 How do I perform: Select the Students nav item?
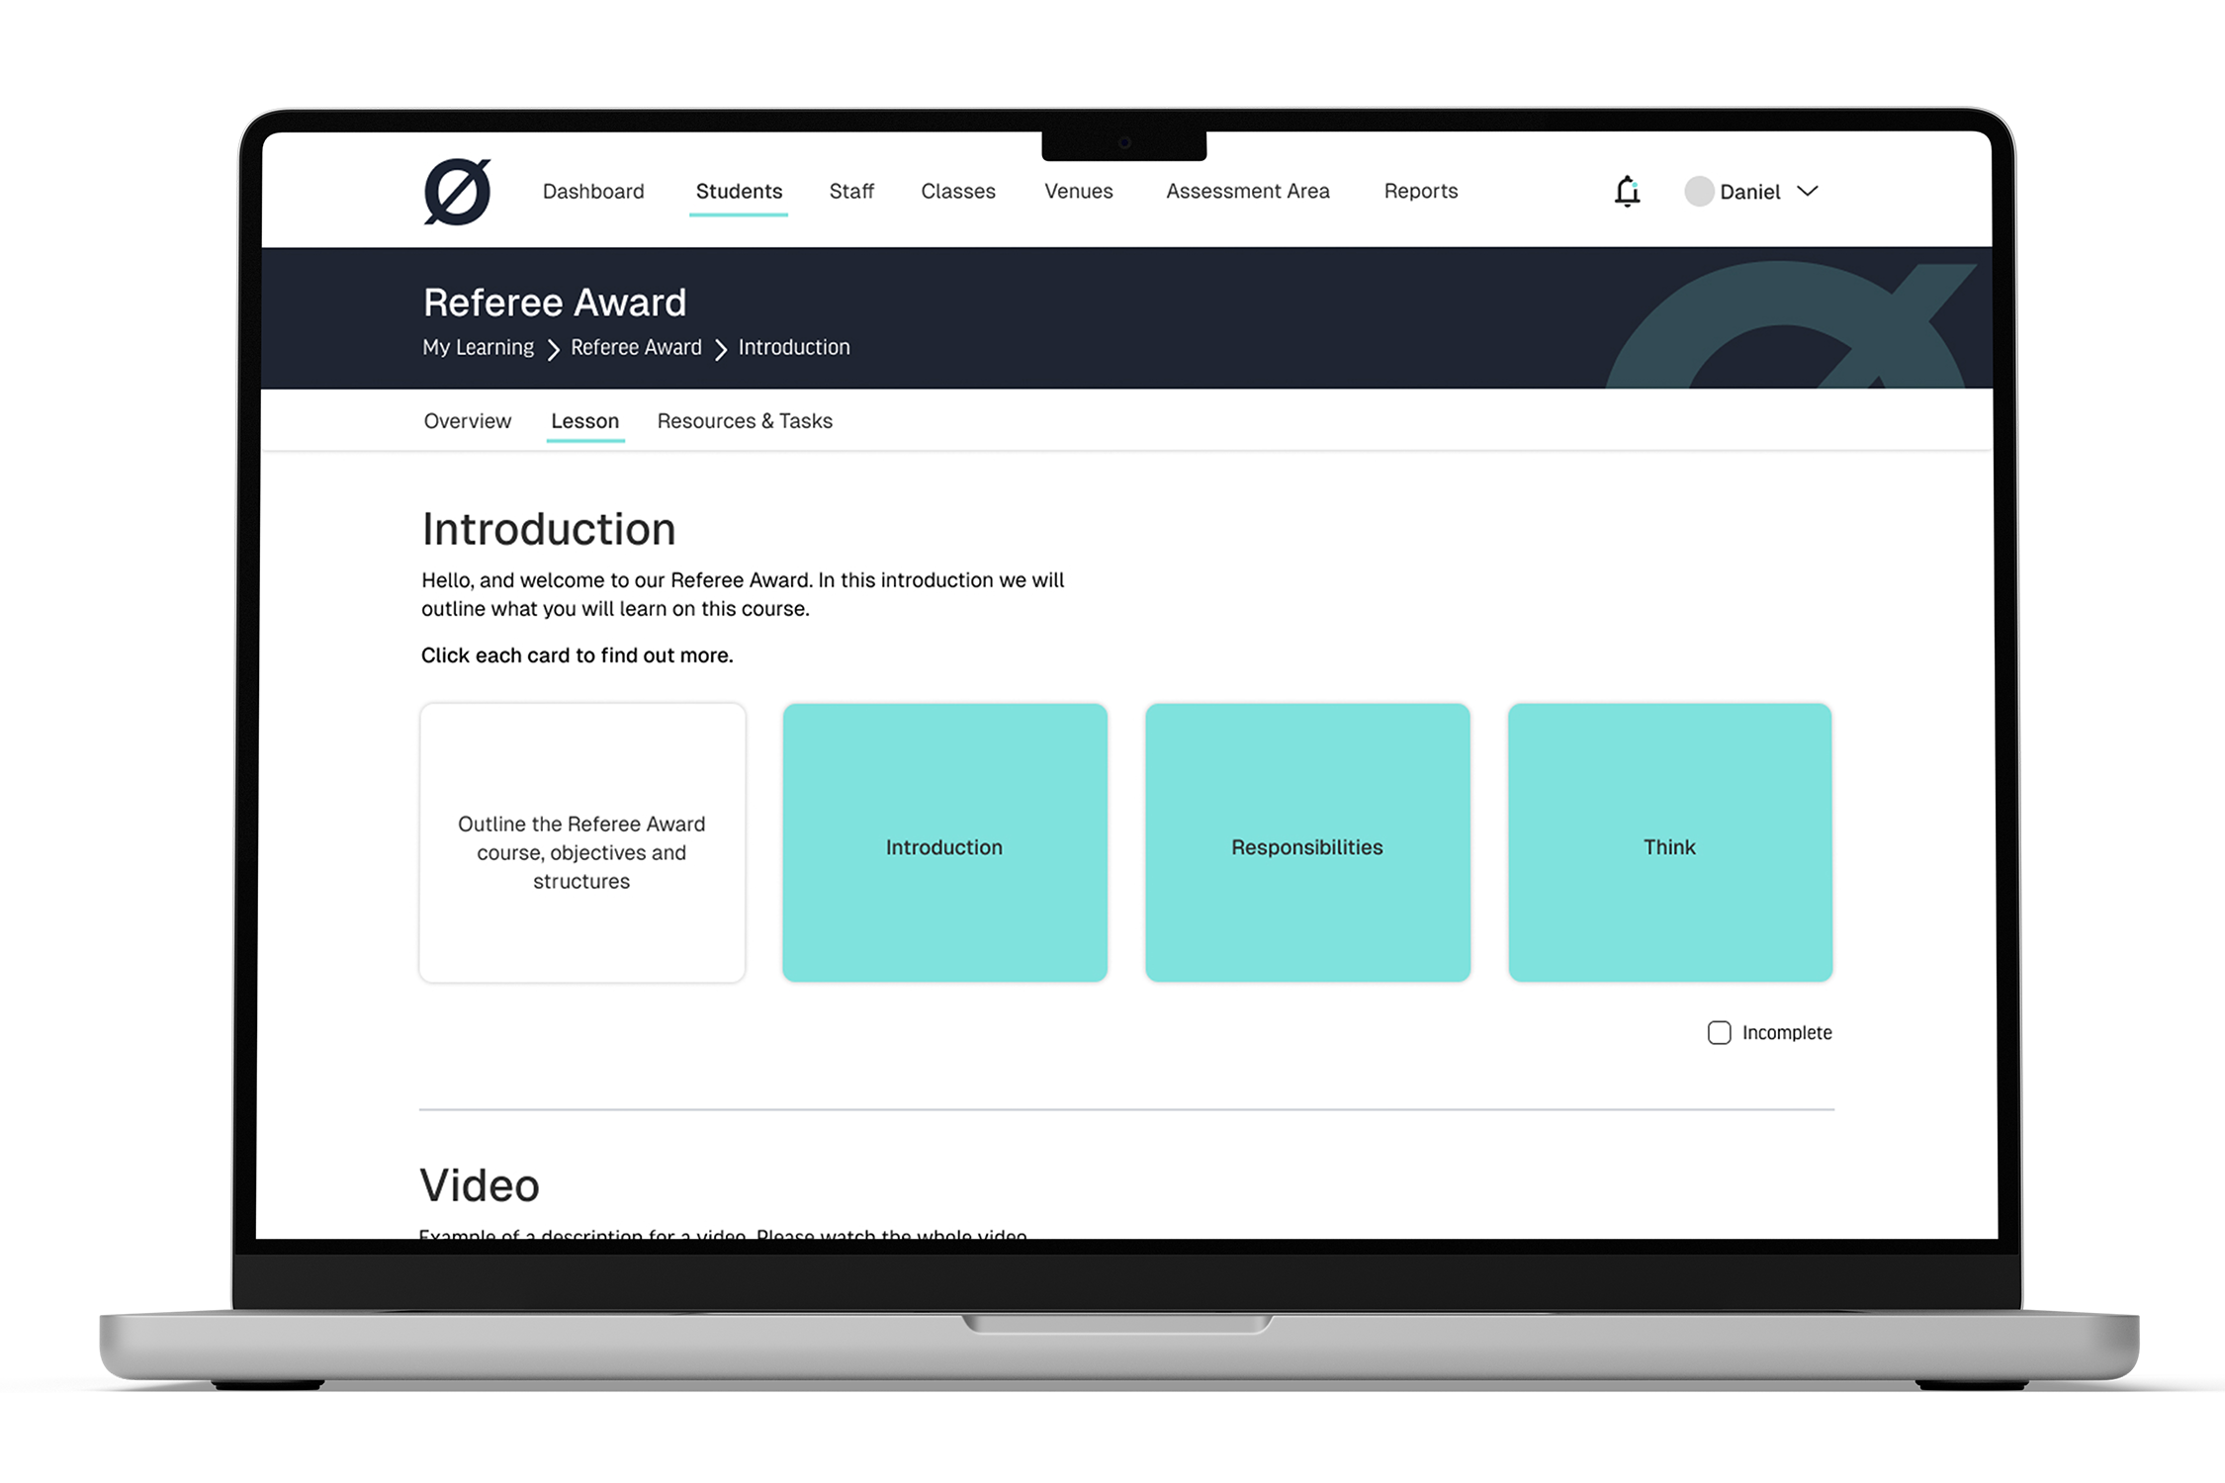click(x=739, y=191)
